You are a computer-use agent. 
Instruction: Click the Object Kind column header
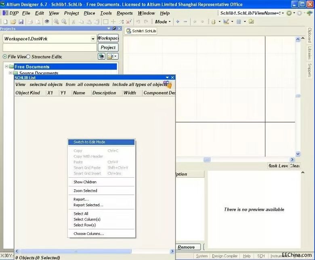click(30, 93)
